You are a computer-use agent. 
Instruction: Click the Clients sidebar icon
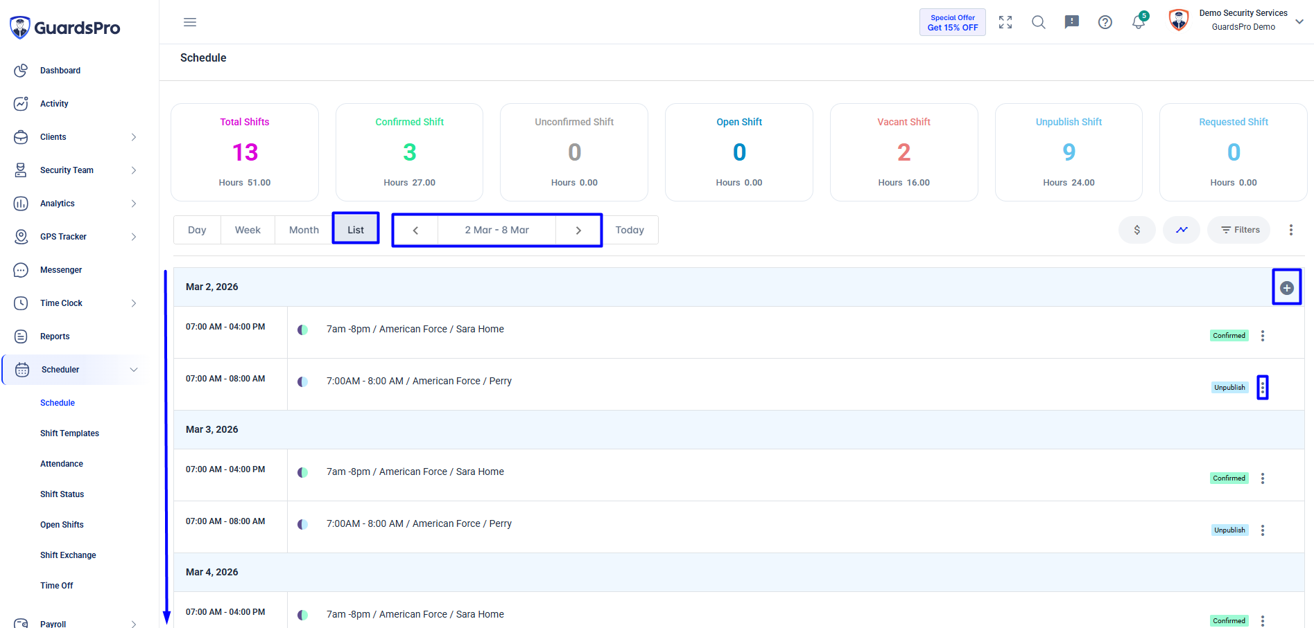21,137
